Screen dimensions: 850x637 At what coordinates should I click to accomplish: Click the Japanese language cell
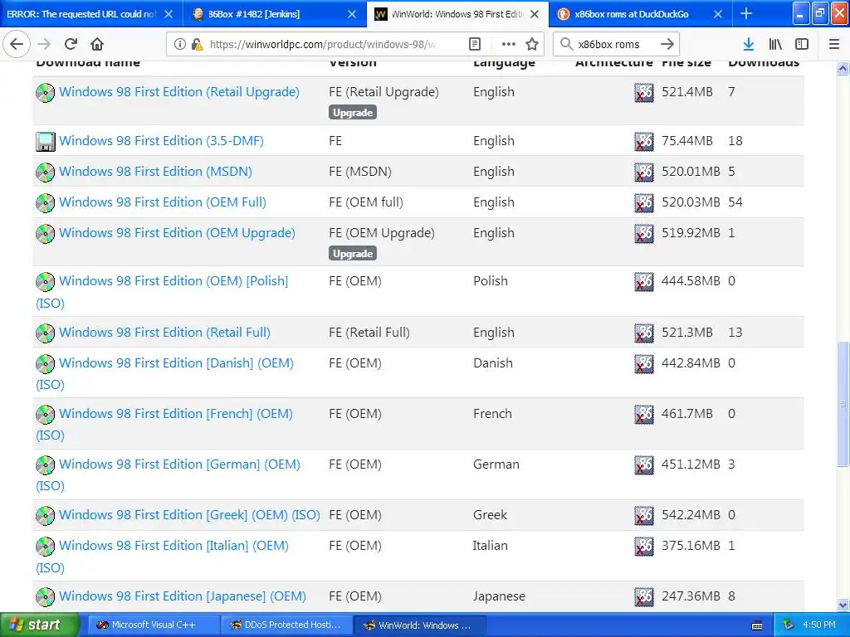click(499, 596)
